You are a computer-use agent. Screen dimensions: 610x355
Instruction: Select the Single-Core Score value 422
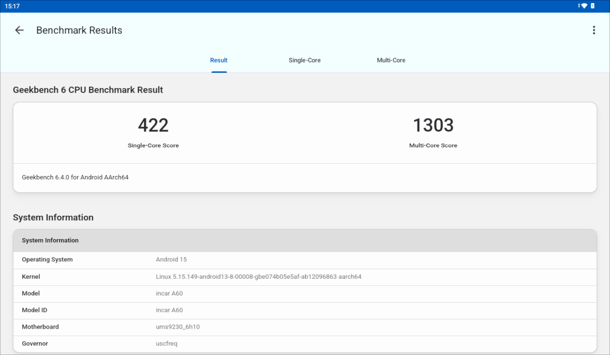click(153, 125)
